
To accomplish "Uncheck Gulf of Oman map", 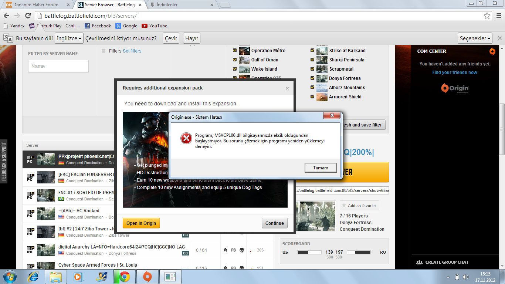I will point(235,60).
